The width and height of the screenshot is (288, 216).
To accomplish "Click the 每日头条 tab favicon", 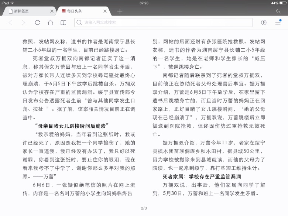I will [64, 11].
